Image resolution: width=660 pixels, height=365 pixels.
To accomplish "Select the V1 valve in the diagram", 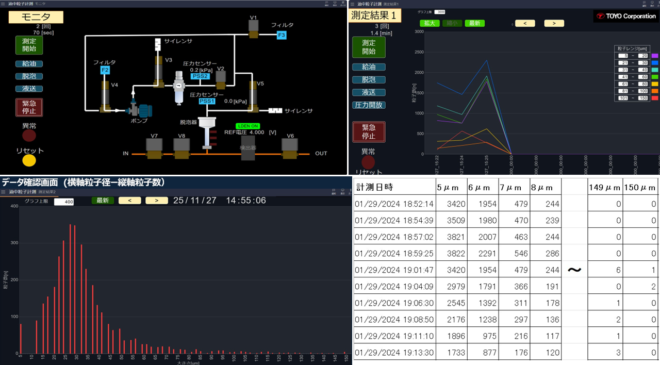I will pyautogui.click(x=253, y=28).
